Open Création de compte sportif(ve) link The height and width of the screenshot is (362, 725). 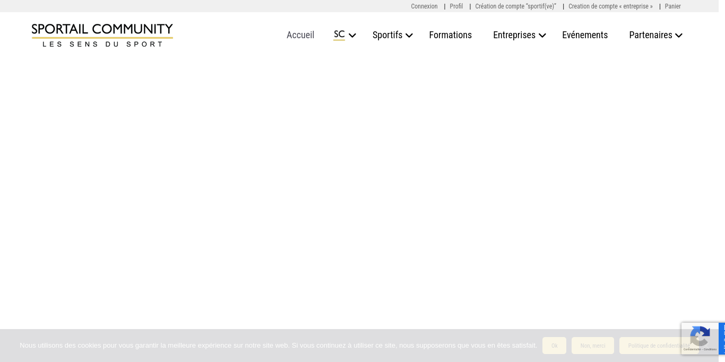pyautogui.click(x=515, y=6)
